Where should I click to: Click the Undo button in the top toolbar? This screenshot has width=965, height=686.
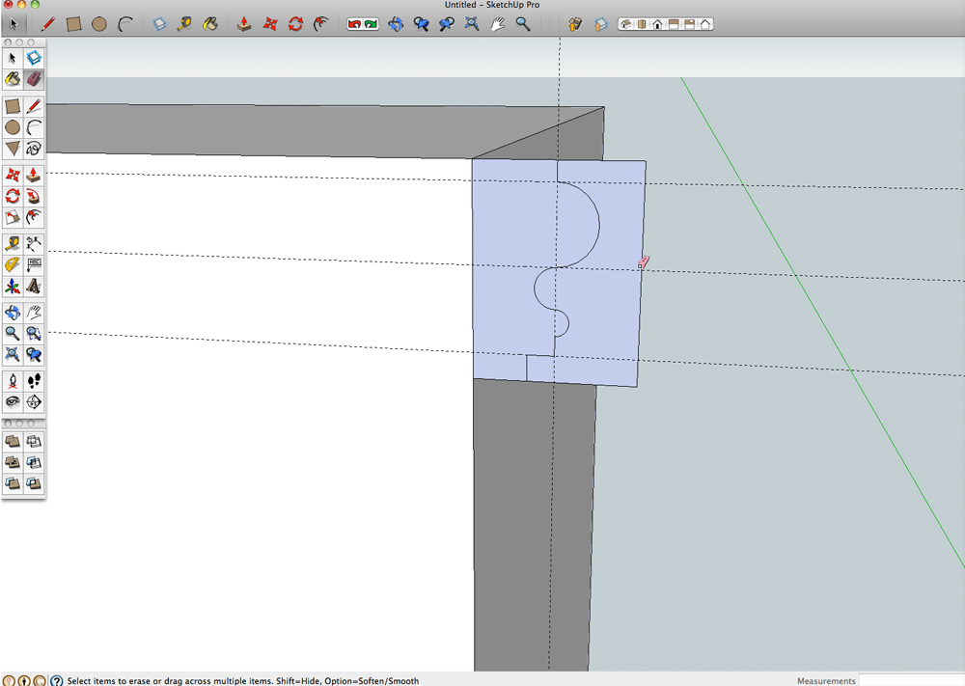(x=355, y=24)
